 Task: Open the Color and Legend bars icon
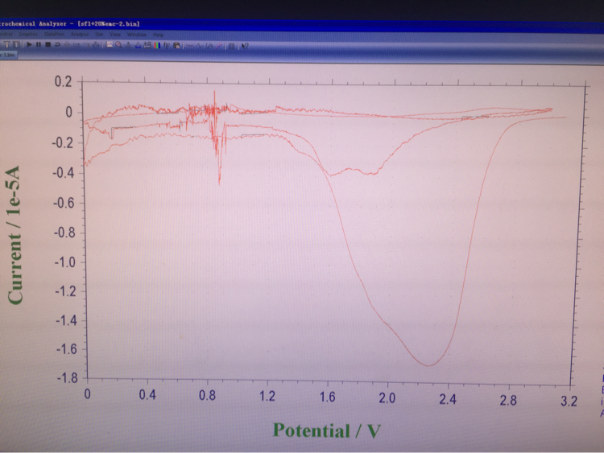(x=157, y=45)
